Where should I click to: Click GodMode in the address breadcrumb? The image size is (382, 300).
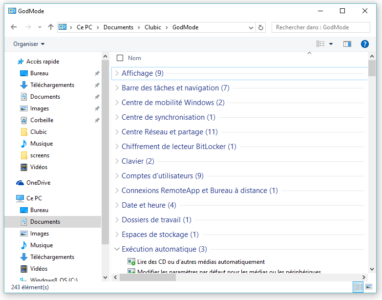pos(186,27)
